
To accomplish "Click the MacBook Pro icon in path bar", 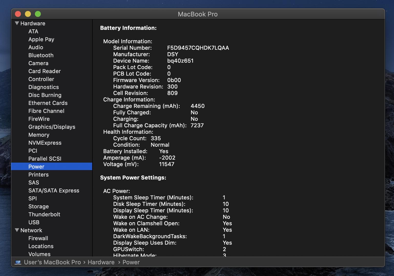I will tap(18, 262).
